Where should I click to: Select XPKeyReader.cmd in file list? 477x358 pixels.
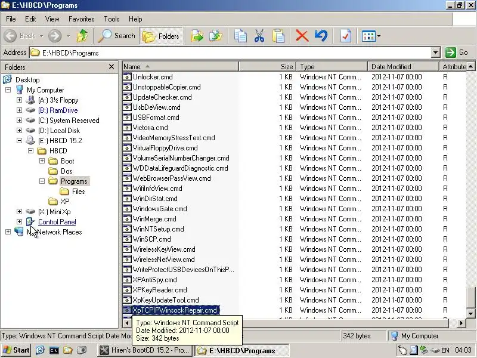pos(160,290)
